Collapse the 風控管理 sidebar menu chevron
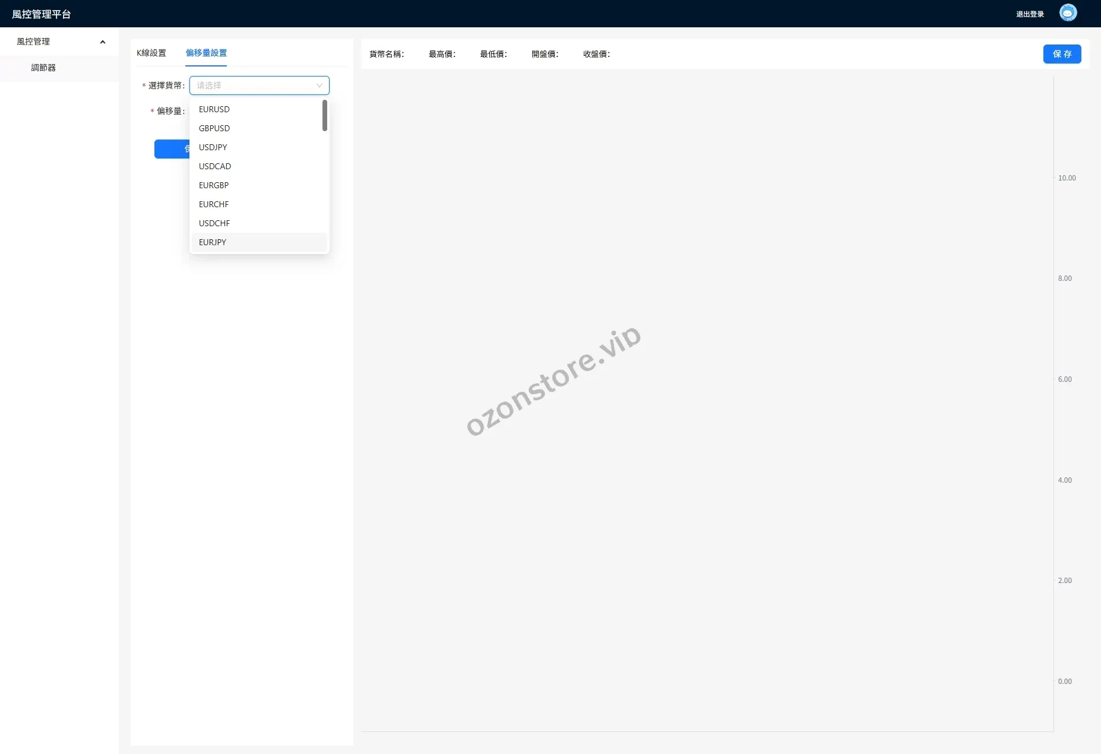Viewport: 1101px width, 754px height. (x=103, y=42)
